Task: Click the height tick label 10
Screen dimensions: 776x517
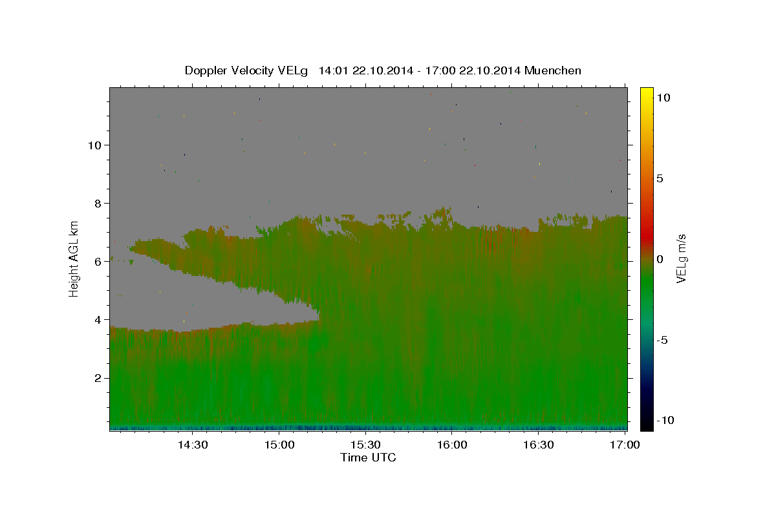Action: pyautogui.click(x=95, y=145)
